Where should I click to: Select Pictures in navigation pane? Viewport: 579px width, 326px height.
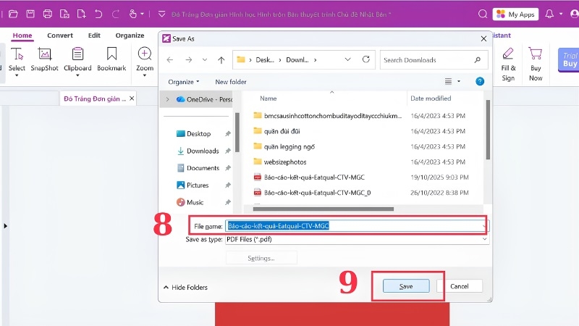(193, 185)
